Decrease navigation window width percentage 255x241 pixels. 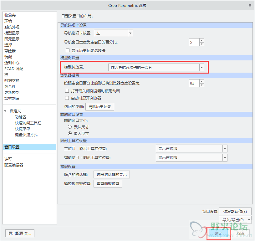tap(202, 44)
